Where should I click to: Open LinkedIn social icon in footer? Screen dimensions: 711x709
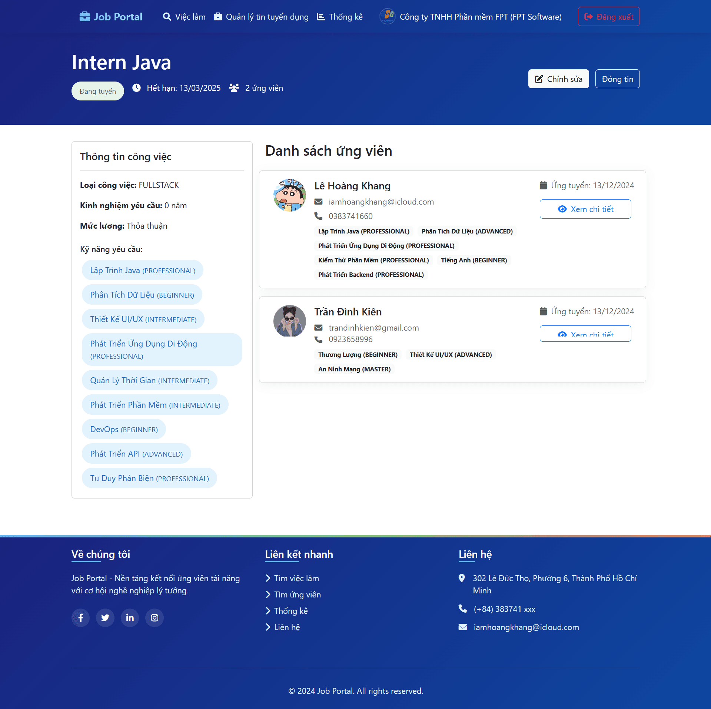(x=130, y=617)
